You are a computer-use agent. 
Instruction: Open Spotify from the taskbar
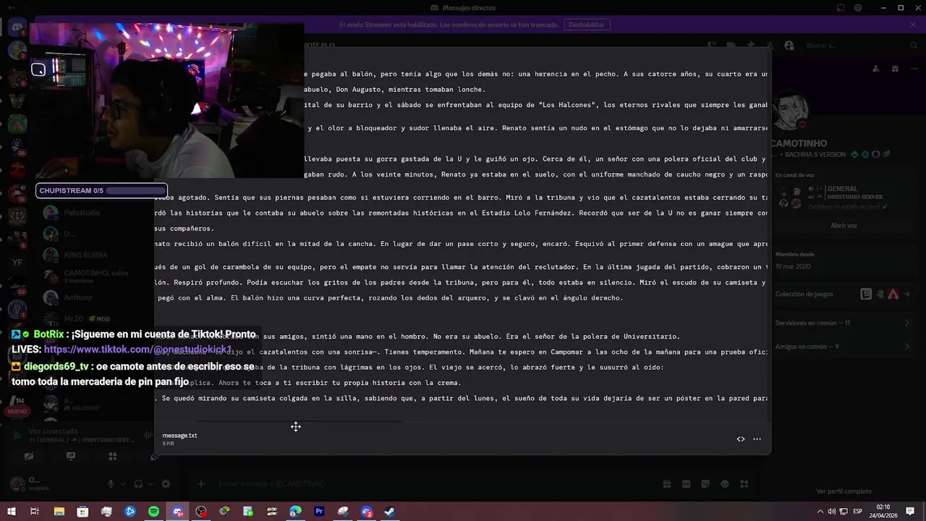pos(154,512)
